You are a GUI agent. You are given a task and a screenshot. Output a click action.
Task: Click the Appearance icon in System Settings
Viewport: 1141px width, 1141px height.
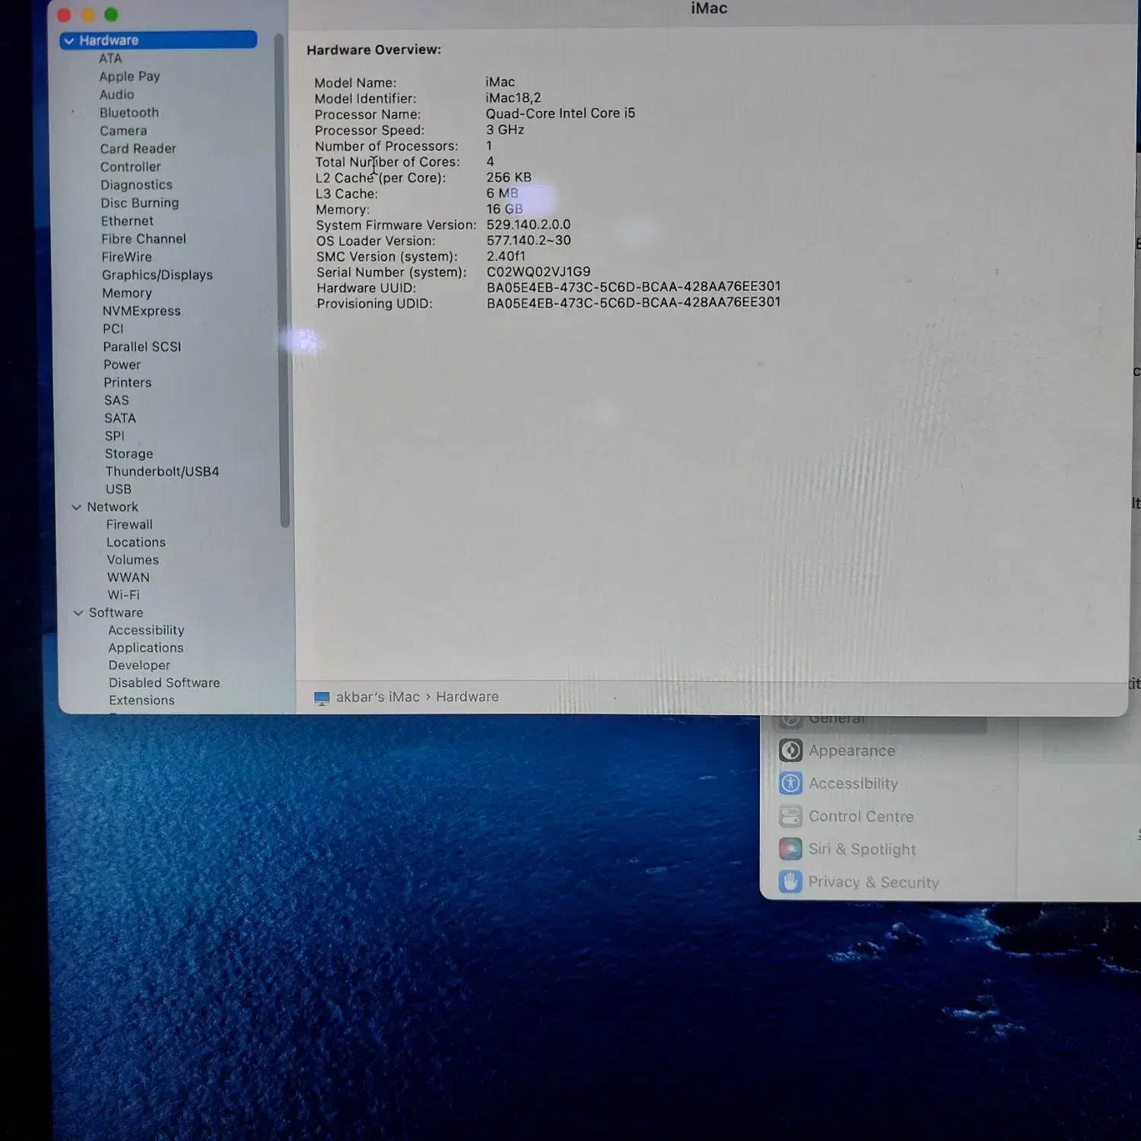[790, 751]
